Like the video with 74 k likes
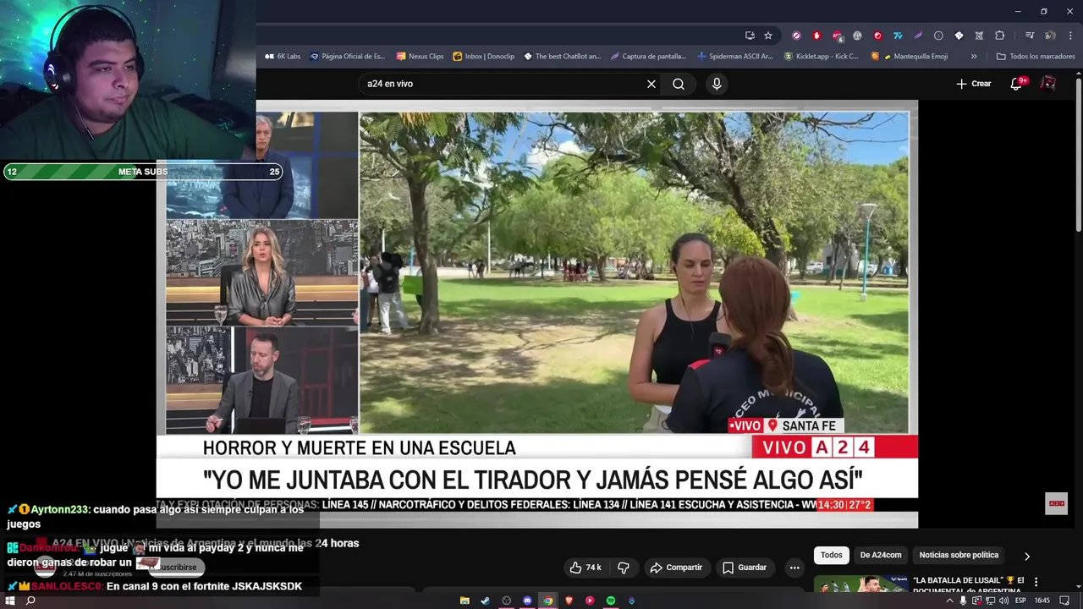This screenshot has width=1083, height=609. 585,568
